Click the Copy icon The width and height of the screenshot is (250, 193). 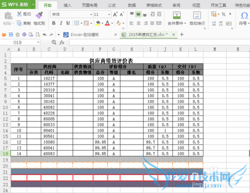(19, 23)
